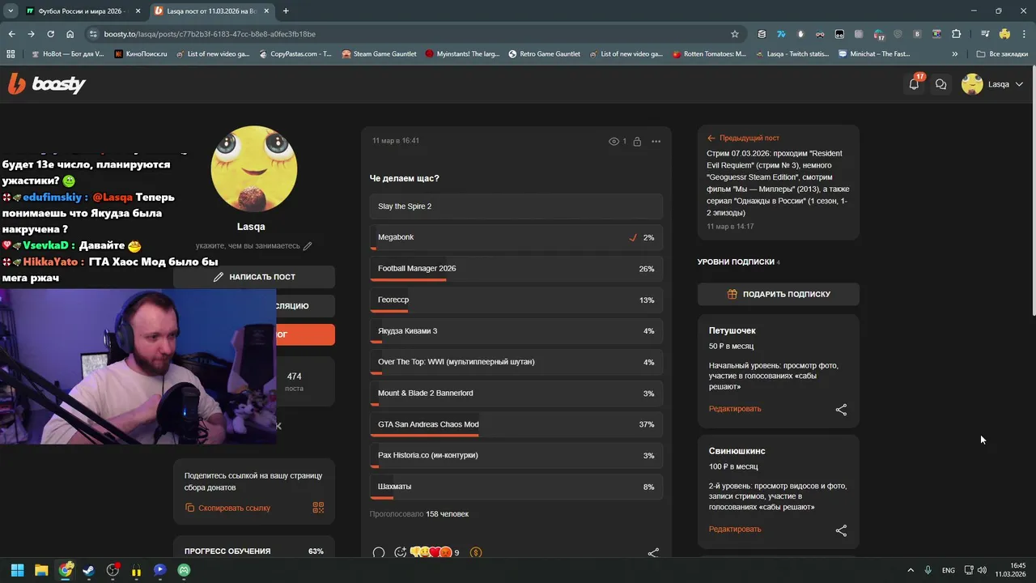Choose GTA San Andreas Chaos Mod option
Screen dimensions: 1036x583
(x=516, y=425)
